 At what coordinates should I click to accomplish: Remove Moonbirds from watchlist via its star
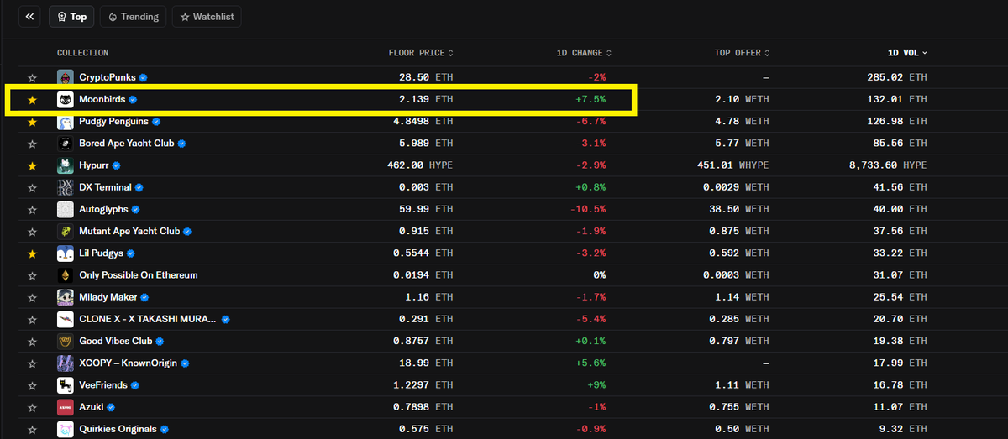33,100
